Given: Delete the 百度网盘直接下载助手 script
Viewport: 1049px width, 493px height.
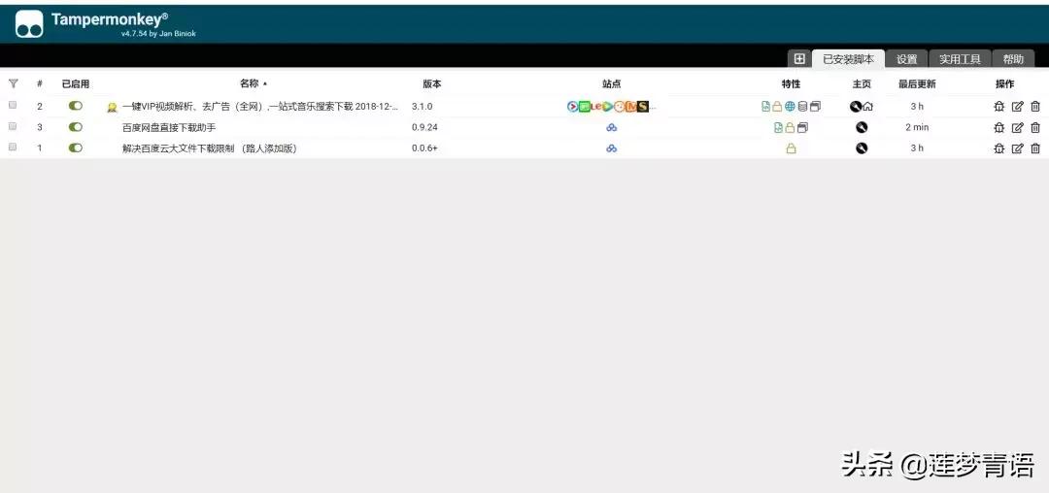Looking at the screenshot, I should point(1035,127).
